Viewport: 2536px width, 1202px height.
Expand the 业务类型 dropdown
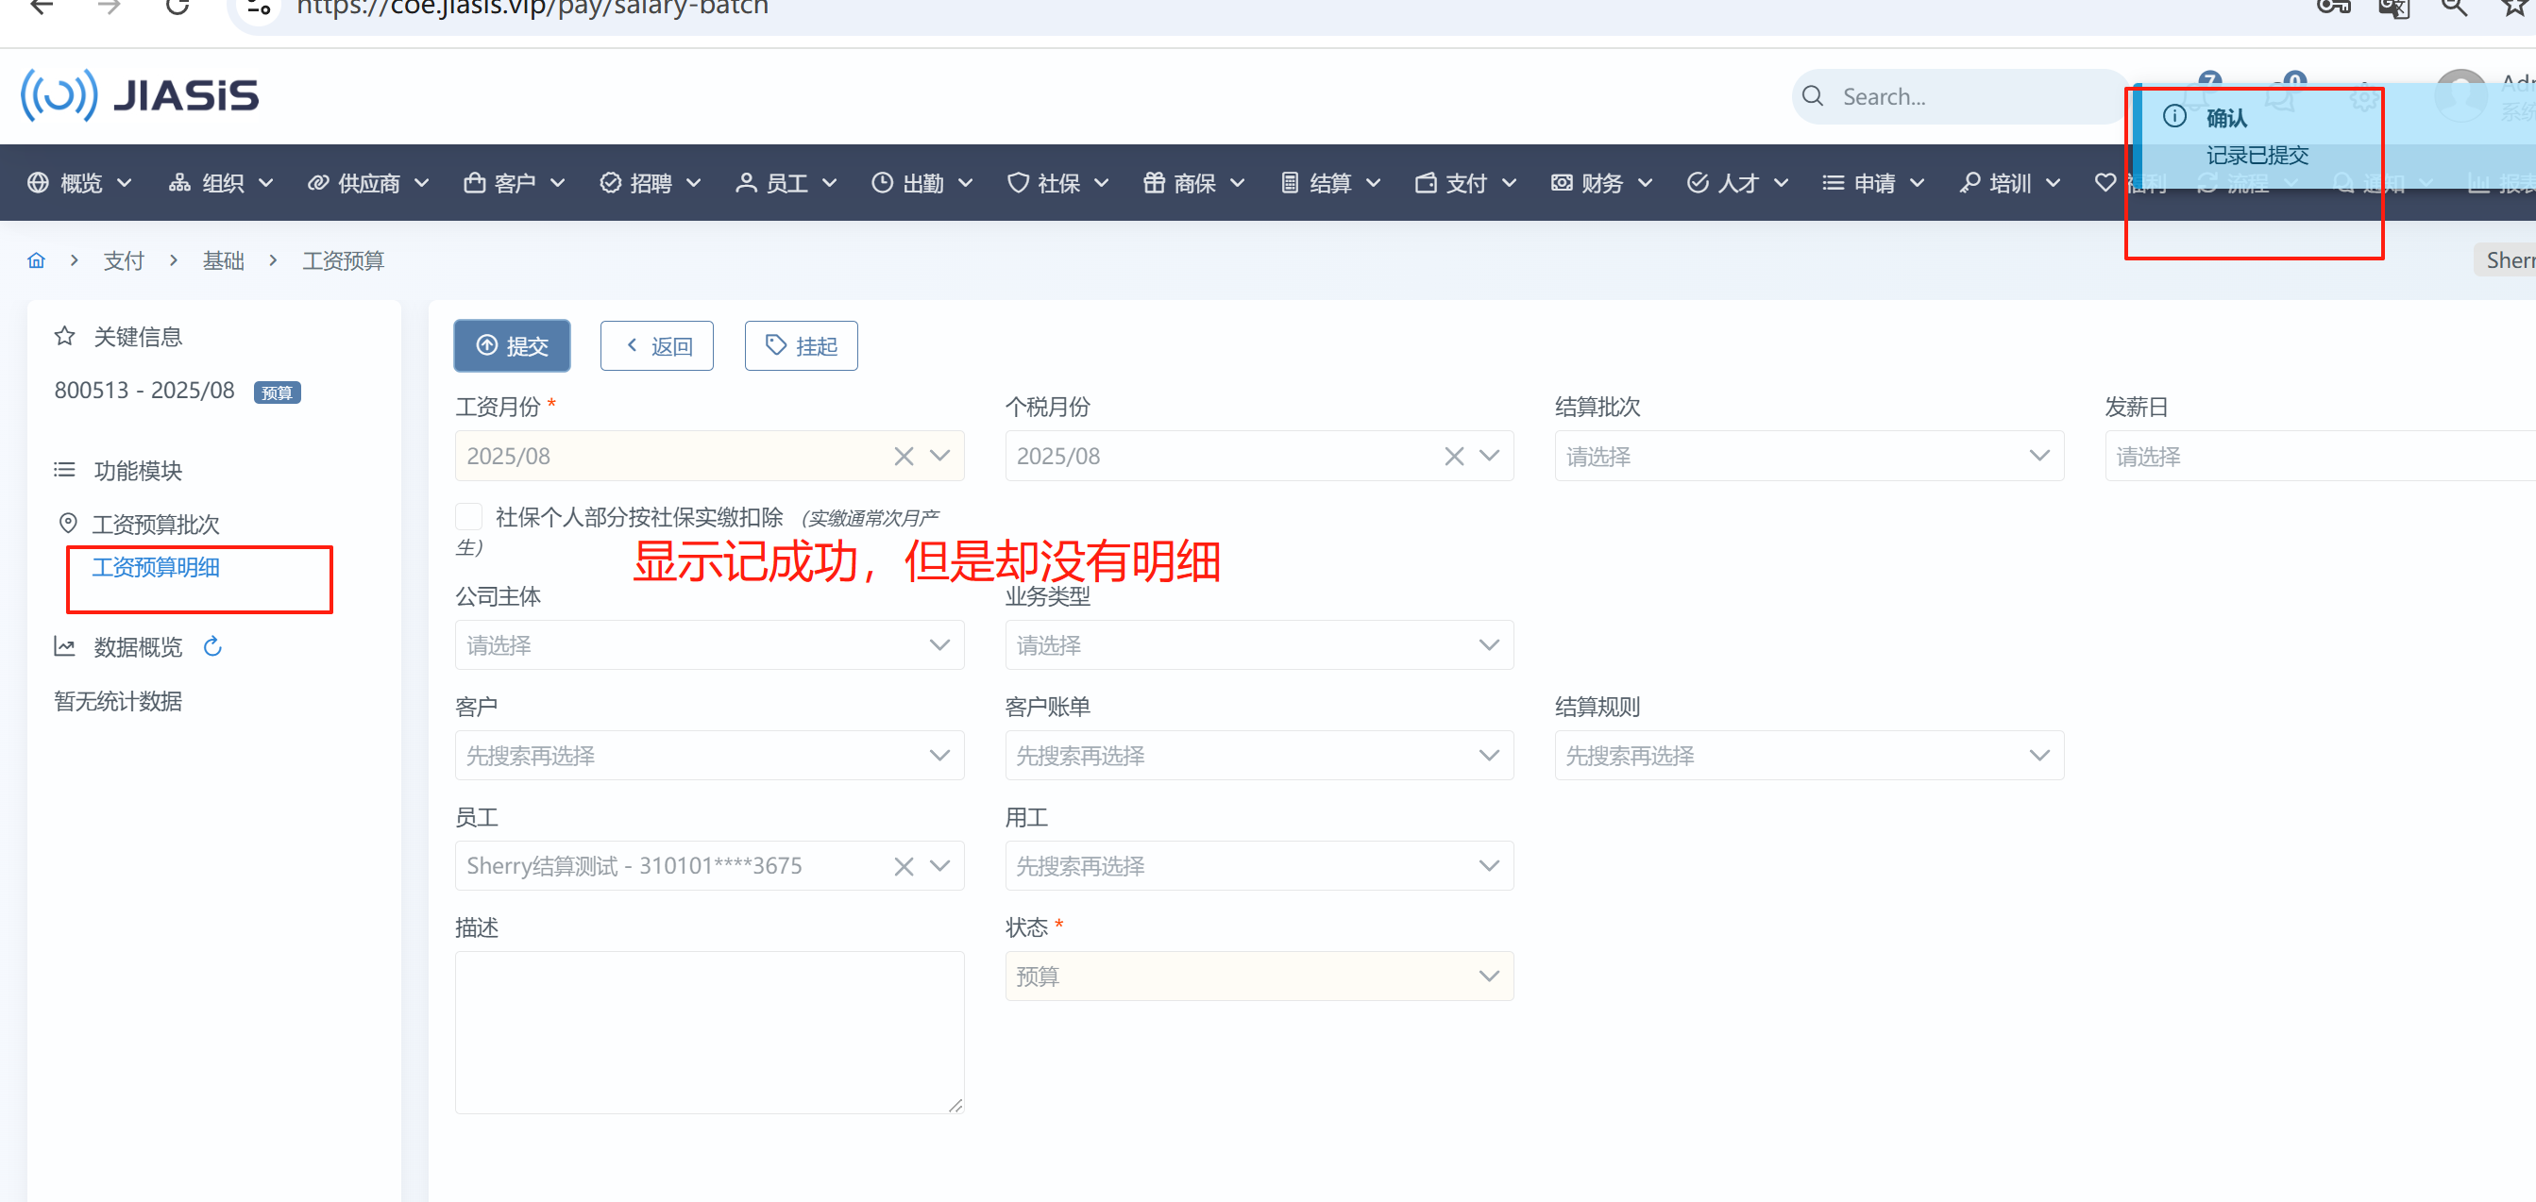click(1259, 645)
